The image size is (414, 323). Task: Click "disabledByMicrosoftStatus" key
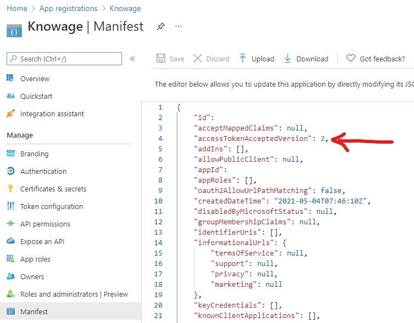[x=250, y=212]
